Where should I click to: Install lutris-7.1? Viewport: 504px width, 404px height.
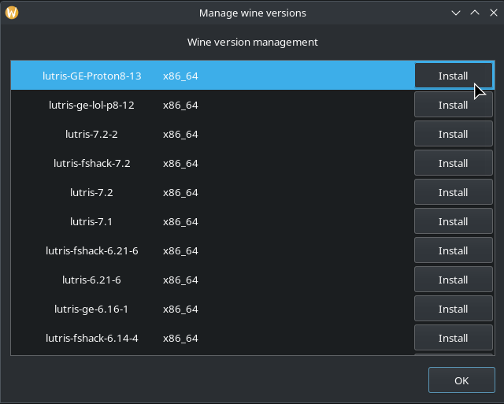454,221
